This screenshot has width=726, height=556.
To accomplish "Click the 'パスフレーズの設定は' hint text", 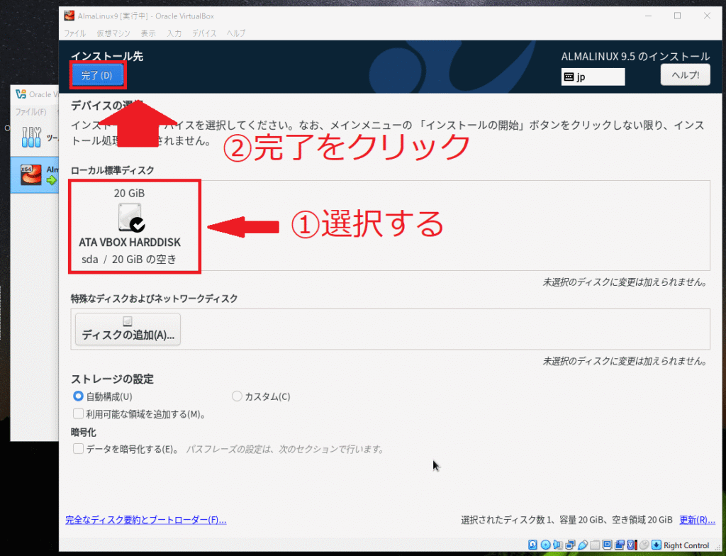I will point(228,449).
